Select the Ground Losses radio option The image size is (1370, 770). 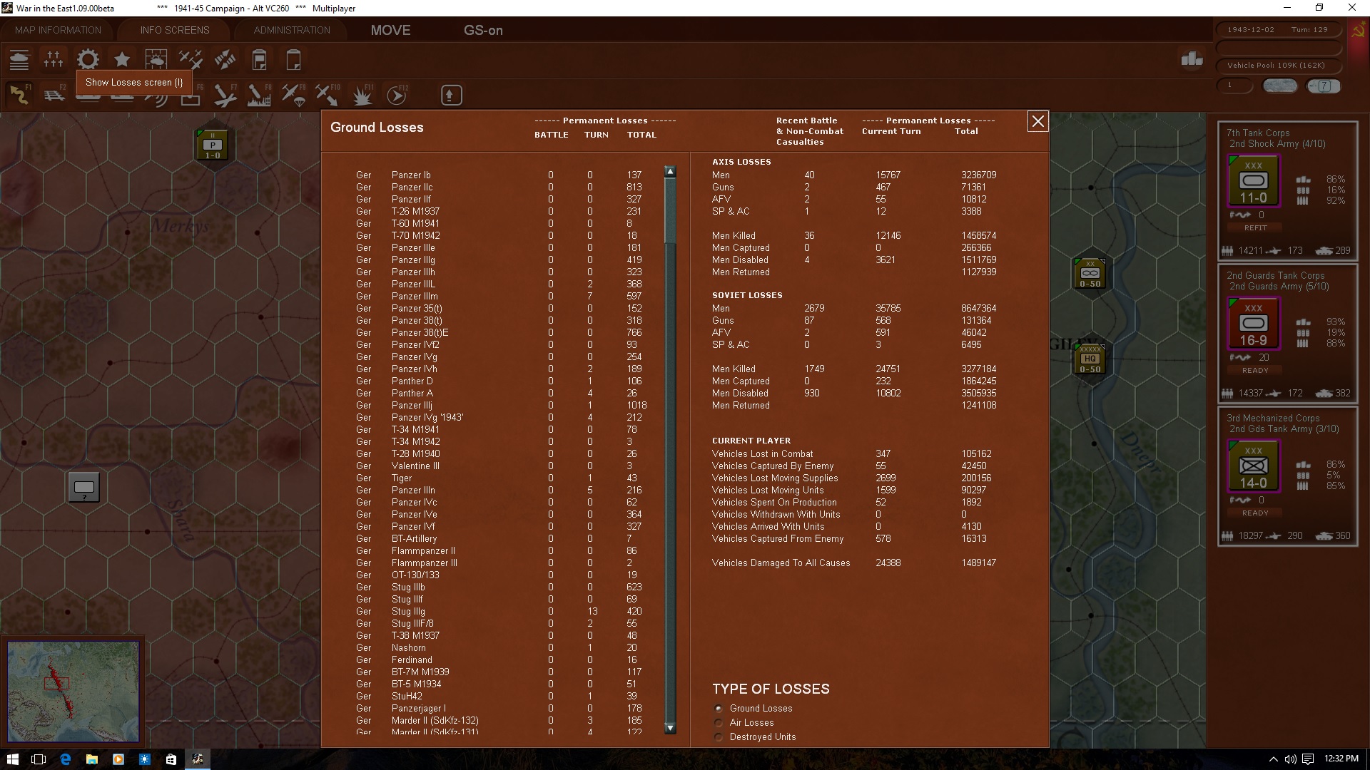click(x=719, y=709)
